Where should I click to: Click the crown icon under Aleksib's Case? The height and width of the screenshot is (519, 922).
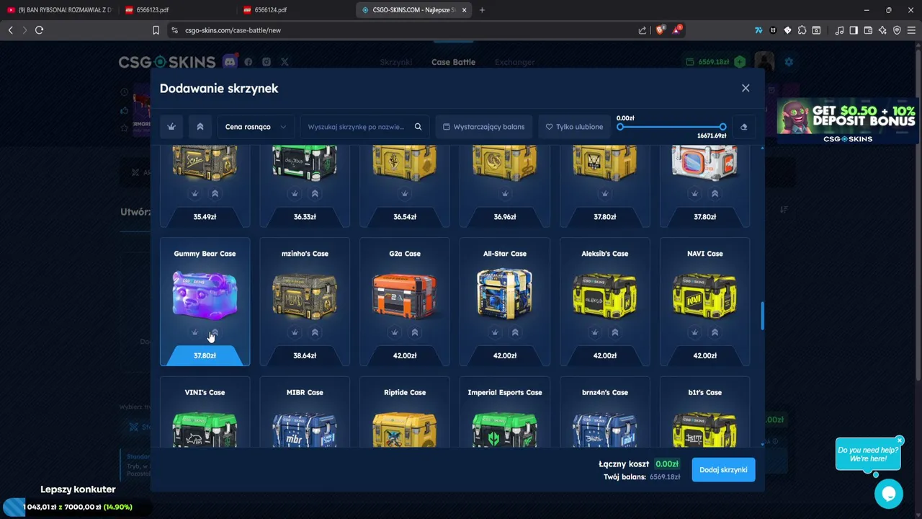(595, 332)
